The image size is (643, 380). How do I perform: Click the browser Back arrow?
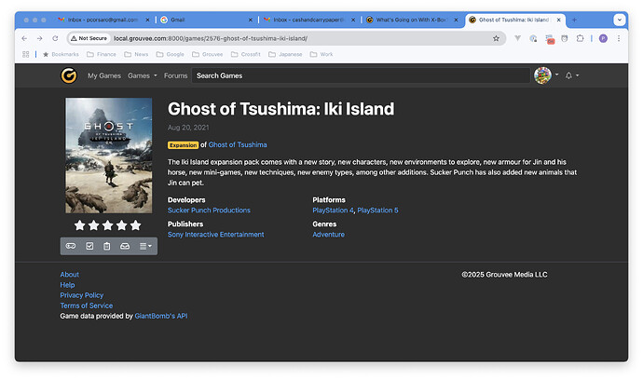coord(24,38)
